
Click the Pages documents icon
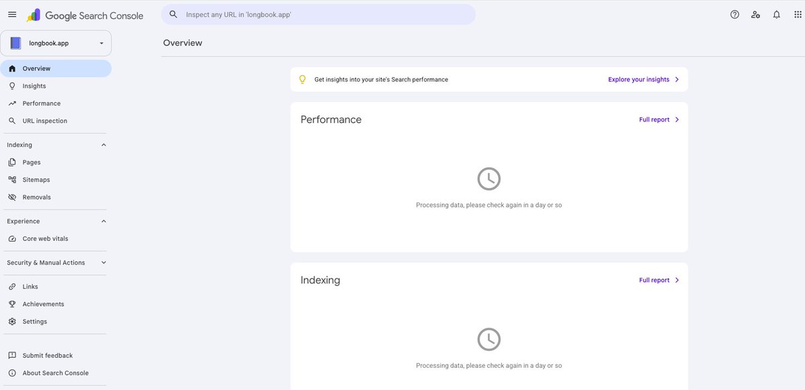tap(12, 162)
